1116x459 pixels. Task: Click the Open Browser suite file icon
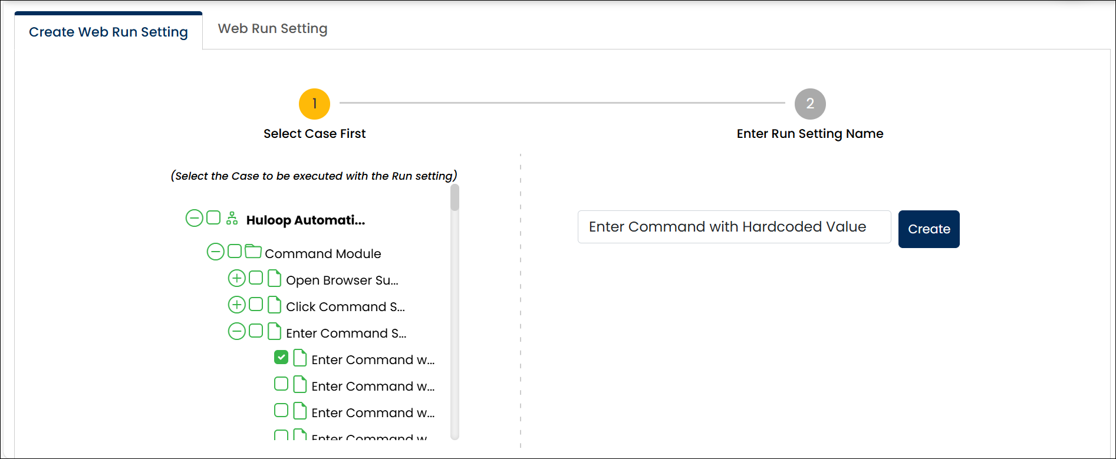pos(274,278)
